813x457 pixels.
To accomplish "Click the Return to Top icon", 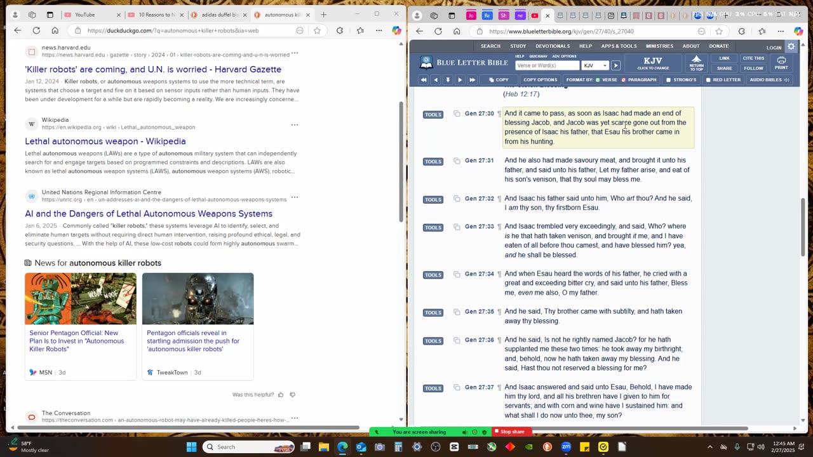I will point(696,63).
